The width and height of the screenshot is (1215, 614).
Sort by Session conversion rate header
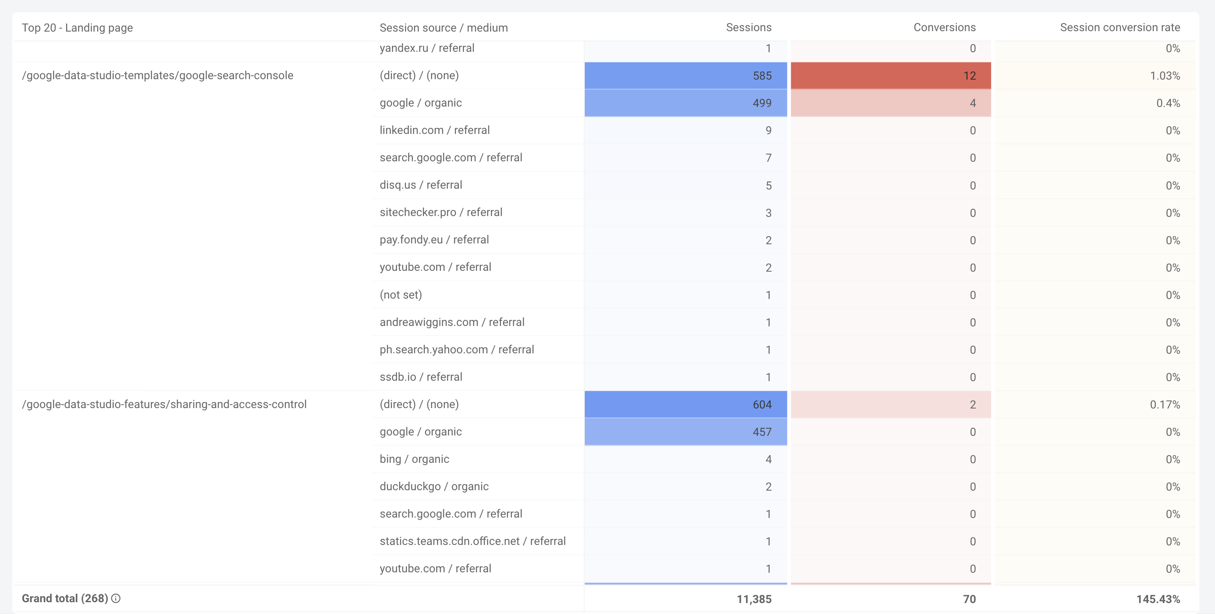(x=1120, y=27)
